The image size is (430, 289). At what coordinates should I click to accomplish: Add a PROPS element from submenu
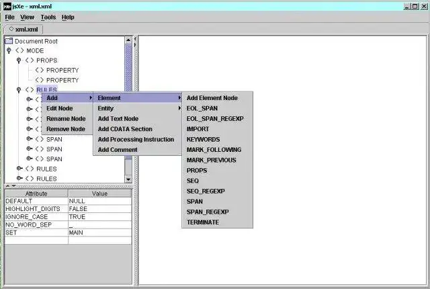click(x=217, y=171)
